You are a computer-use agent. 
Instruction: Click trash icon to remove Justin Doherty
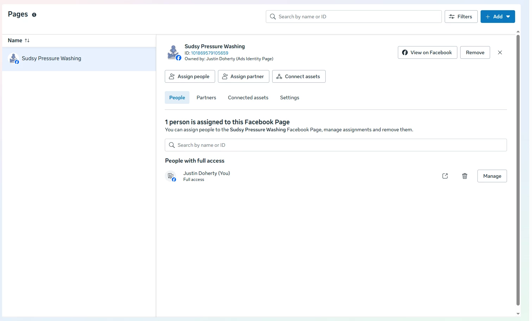click(465, 176)
